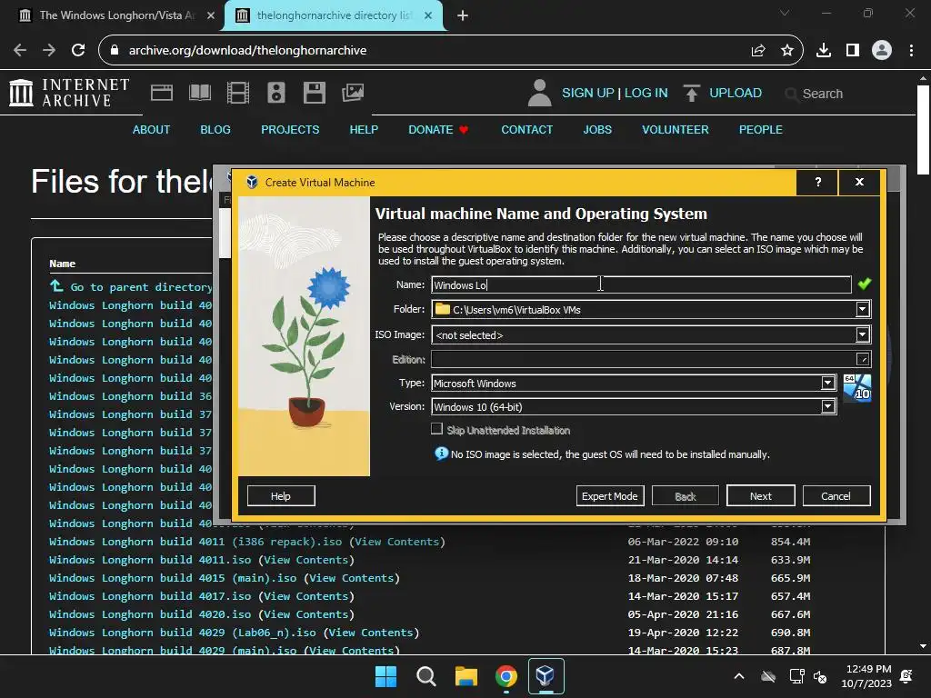Screen dimensions: 931x698
Task: Open PEOPLE menu item
Action: coord(760,129)
